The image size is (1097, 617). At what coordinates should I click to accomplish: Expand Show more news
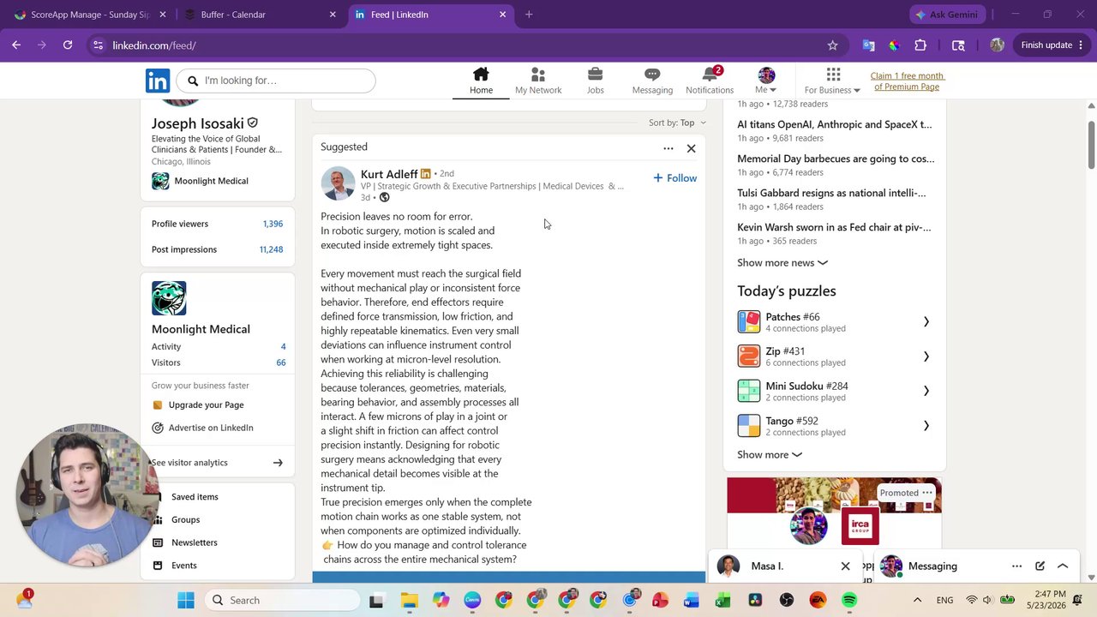(782, 262)
